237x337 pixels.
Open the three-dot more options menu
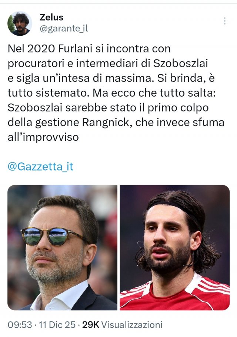224,21
